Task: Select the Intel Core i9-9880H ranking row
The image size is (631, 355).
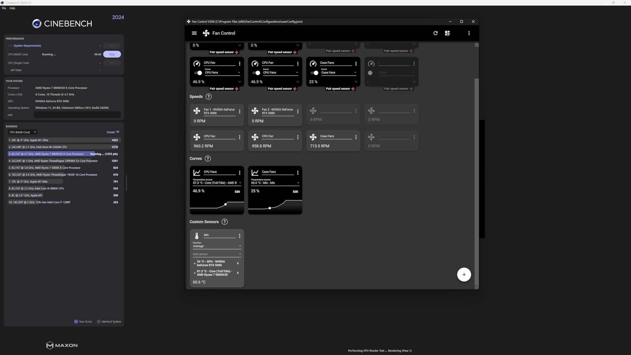Action: click(x=64, y=189)
